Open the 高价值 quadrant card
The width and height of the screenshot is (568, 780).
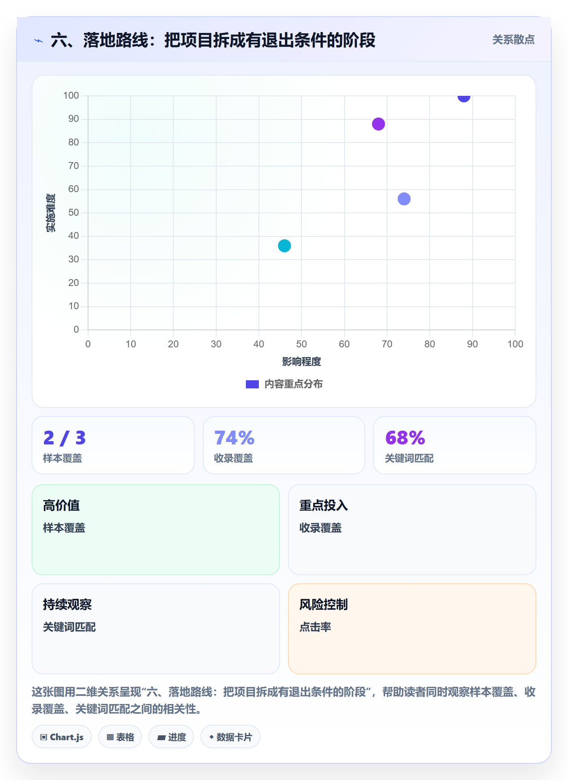pos(156,530)
